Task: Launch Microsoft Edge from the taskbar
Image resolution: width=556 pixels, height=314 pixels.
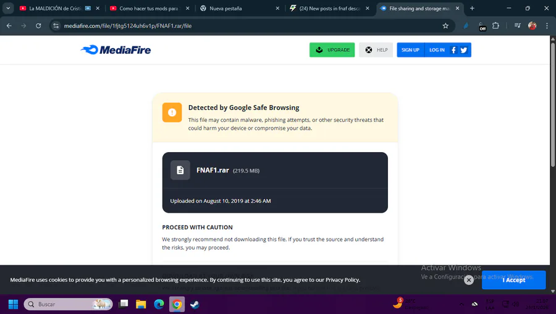Action: pos(159,304)
